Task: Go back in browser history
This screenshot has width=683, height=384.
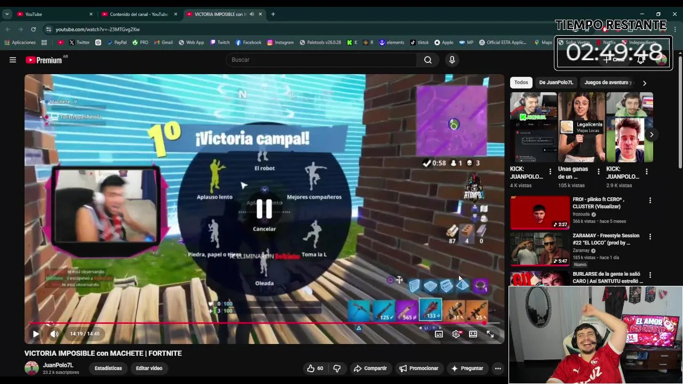Action: coord(8,29)
